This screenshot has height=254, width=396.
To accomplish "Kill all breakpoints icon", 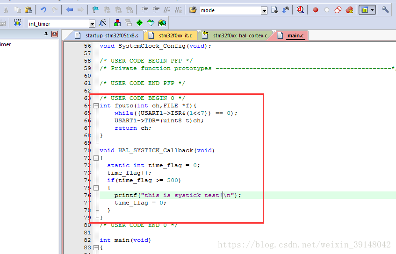I will click(349, 10).
